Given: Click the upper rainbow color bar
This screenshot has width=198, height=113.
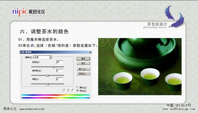Looking at the screenshot, I should (x=55, y=95).
